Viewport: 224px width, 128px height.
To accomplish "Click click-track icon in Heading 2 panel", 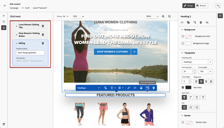I will click(x=194, y=22).
